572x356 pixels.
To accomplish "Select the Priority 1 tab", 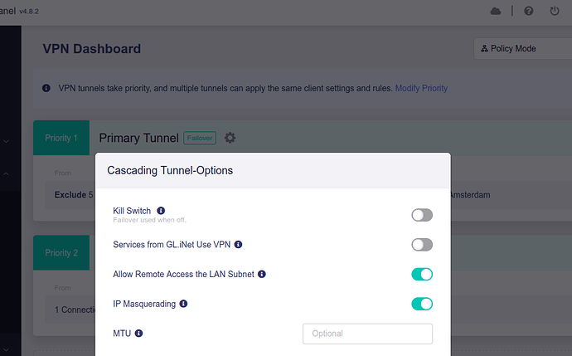I will coord(61,138).
